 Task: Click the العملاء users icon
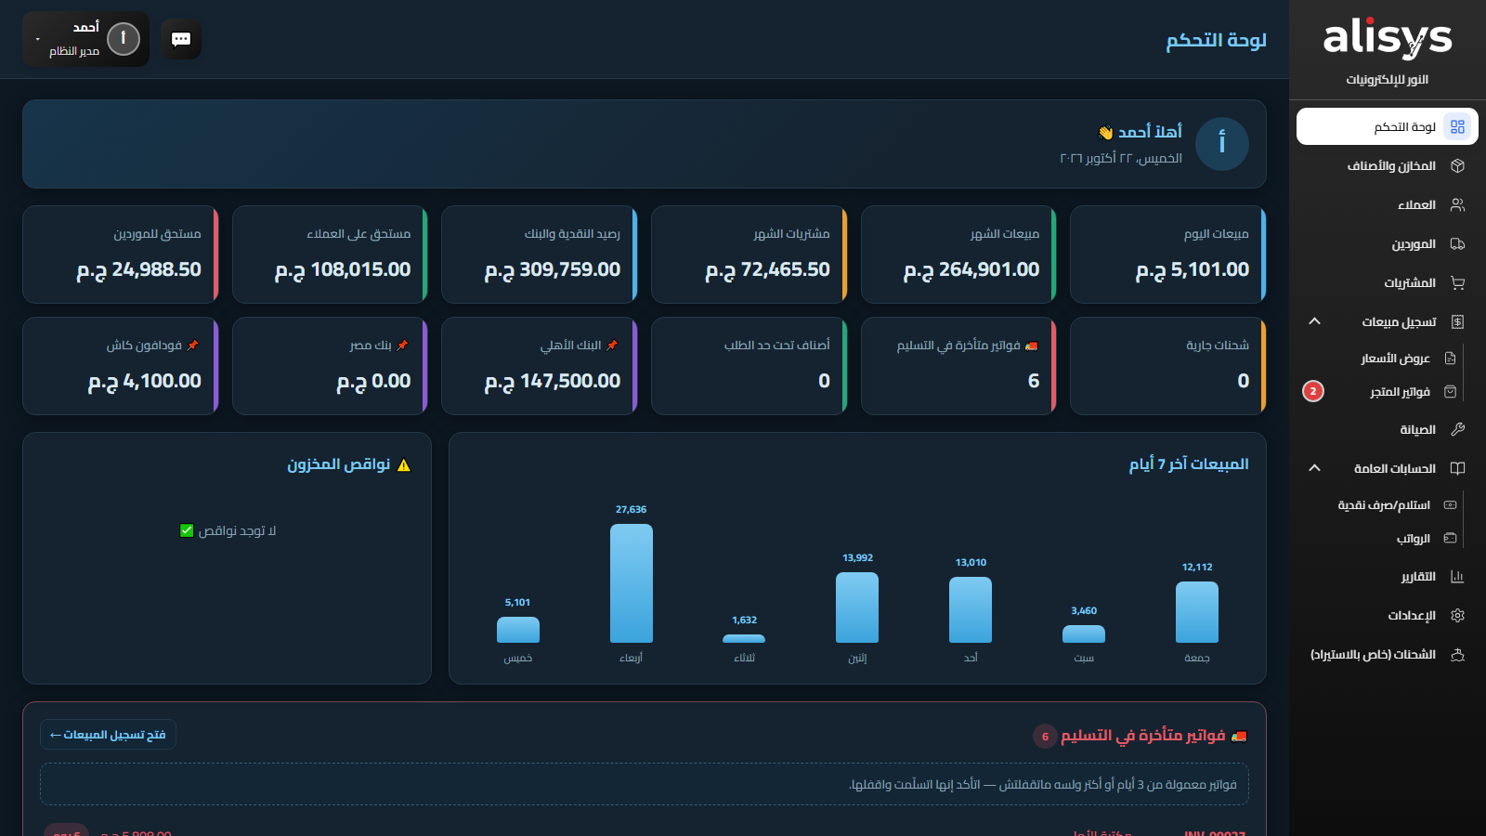1457,204
